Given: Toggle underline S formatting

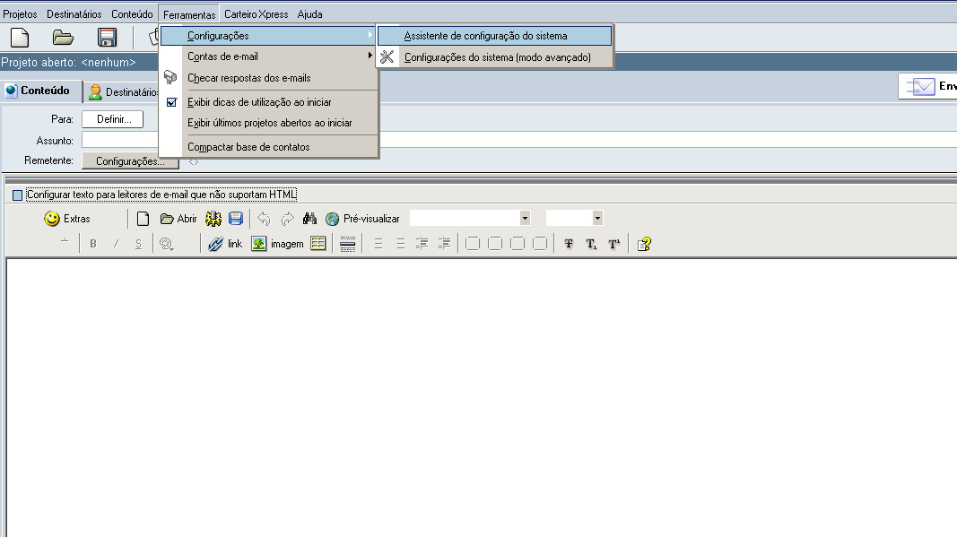Looking at the screenshot, I should [x=138, y=244].
